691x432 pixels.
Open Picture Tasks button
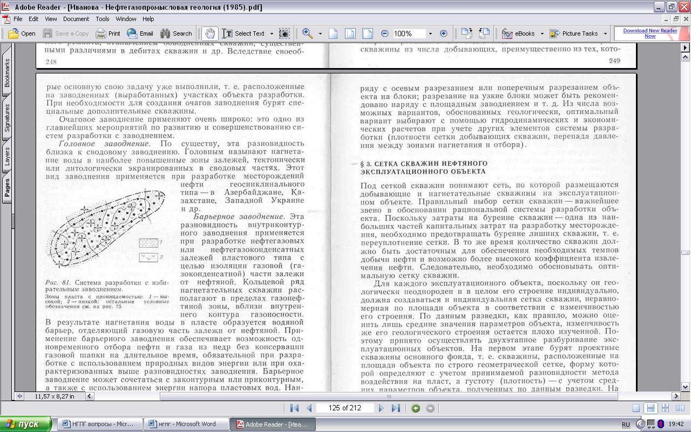tap(574, 33)
